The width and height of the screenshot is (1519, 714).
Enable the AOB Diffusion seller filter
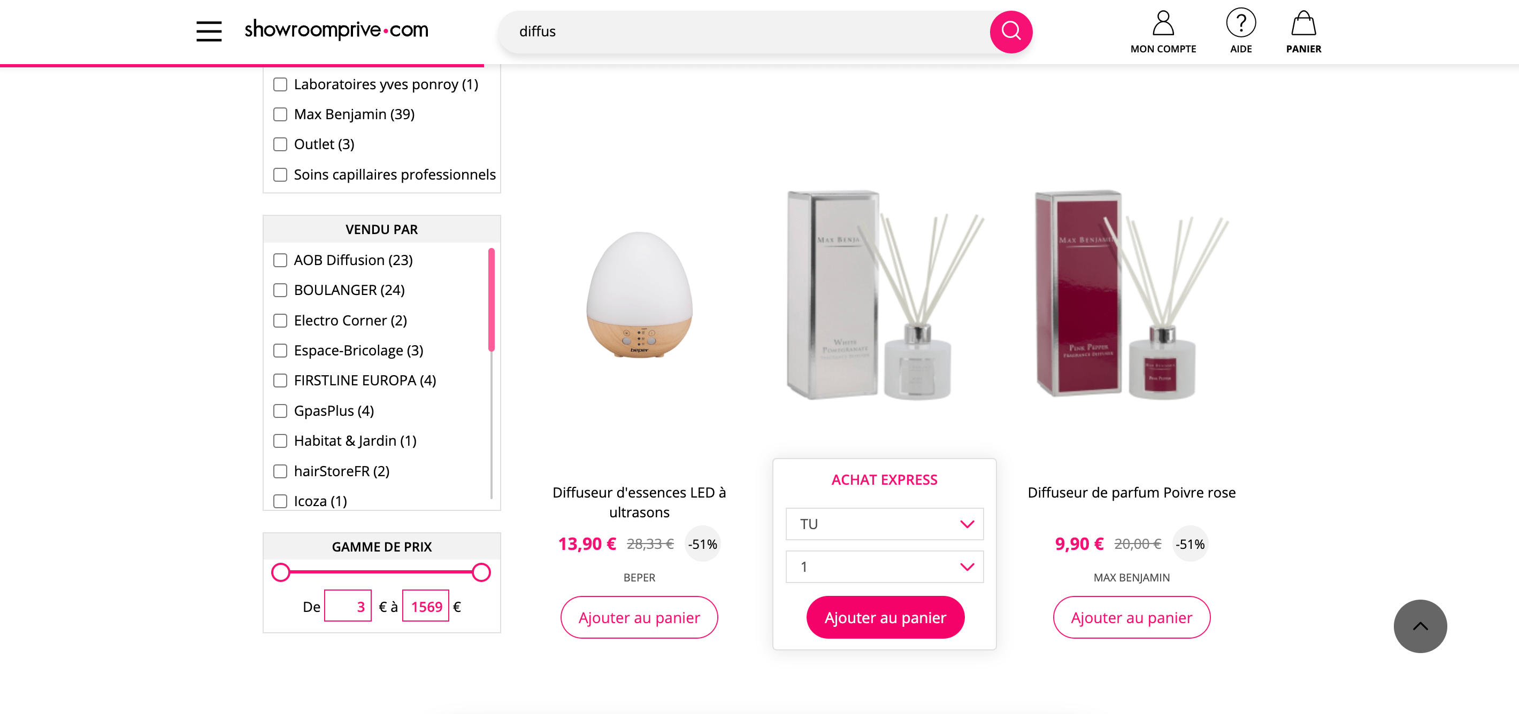[280, 260]
